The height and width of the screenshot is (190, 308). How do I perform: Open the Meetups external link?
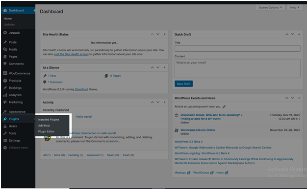[x=182, y=172]
